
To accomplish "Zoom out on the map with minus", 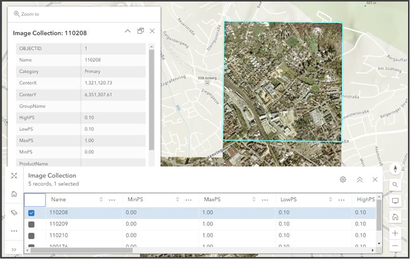I will (395, 246).
